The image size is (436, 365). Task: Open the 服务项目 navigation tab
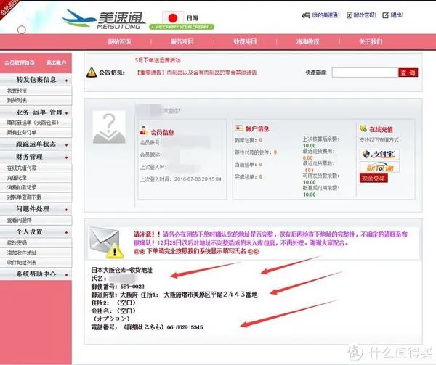(x=182, y=41)
